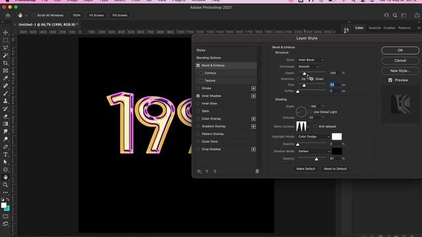Open the fx menu in Layer Style
The width and height of the screenshot is (422, 237).
(199, 171)
